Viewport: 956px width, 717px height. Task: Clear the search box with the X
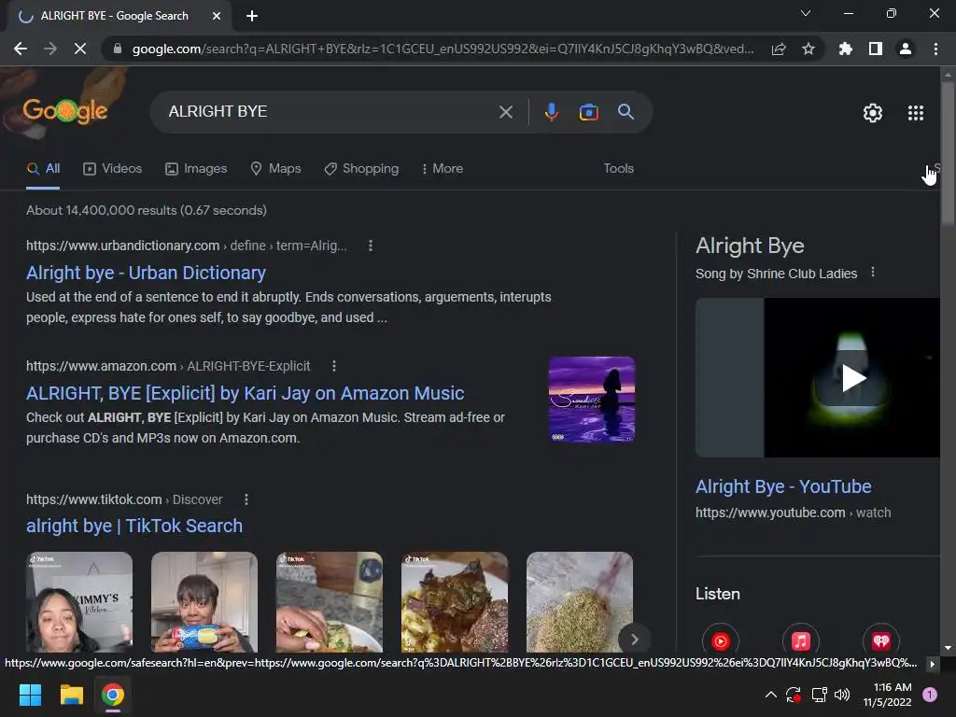(x=505, y=112)
